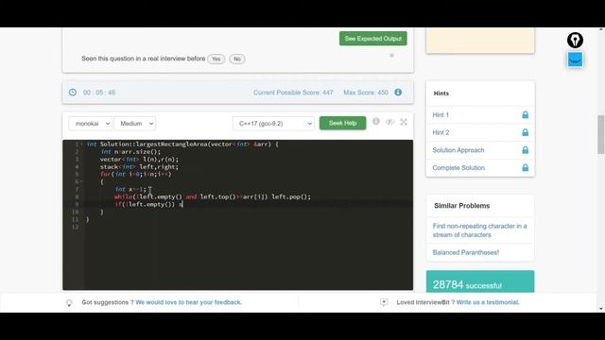Screen dimensions: 605x340
Task: Open First non-repeating character similar problem
Action: coord(479,230)
